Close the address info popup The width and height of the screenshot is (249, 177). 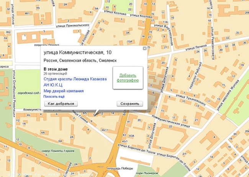(144, 48)
